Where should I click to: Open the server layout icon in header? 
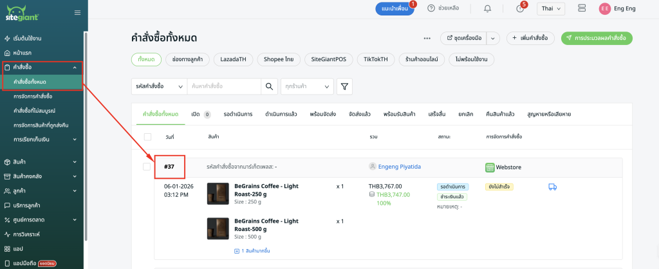(x=582, y=8)
